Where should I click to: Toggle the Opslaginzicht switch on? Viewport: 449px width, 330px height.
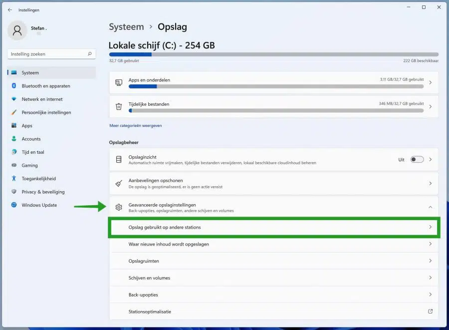[417, 159]
